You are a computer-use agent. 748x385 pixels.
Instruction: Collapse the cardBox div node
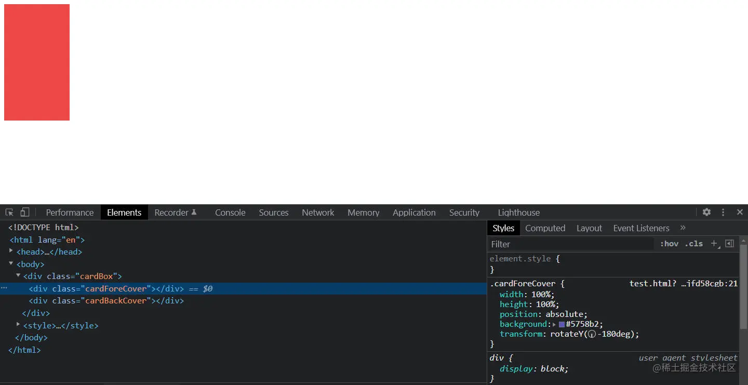(18, 275)
